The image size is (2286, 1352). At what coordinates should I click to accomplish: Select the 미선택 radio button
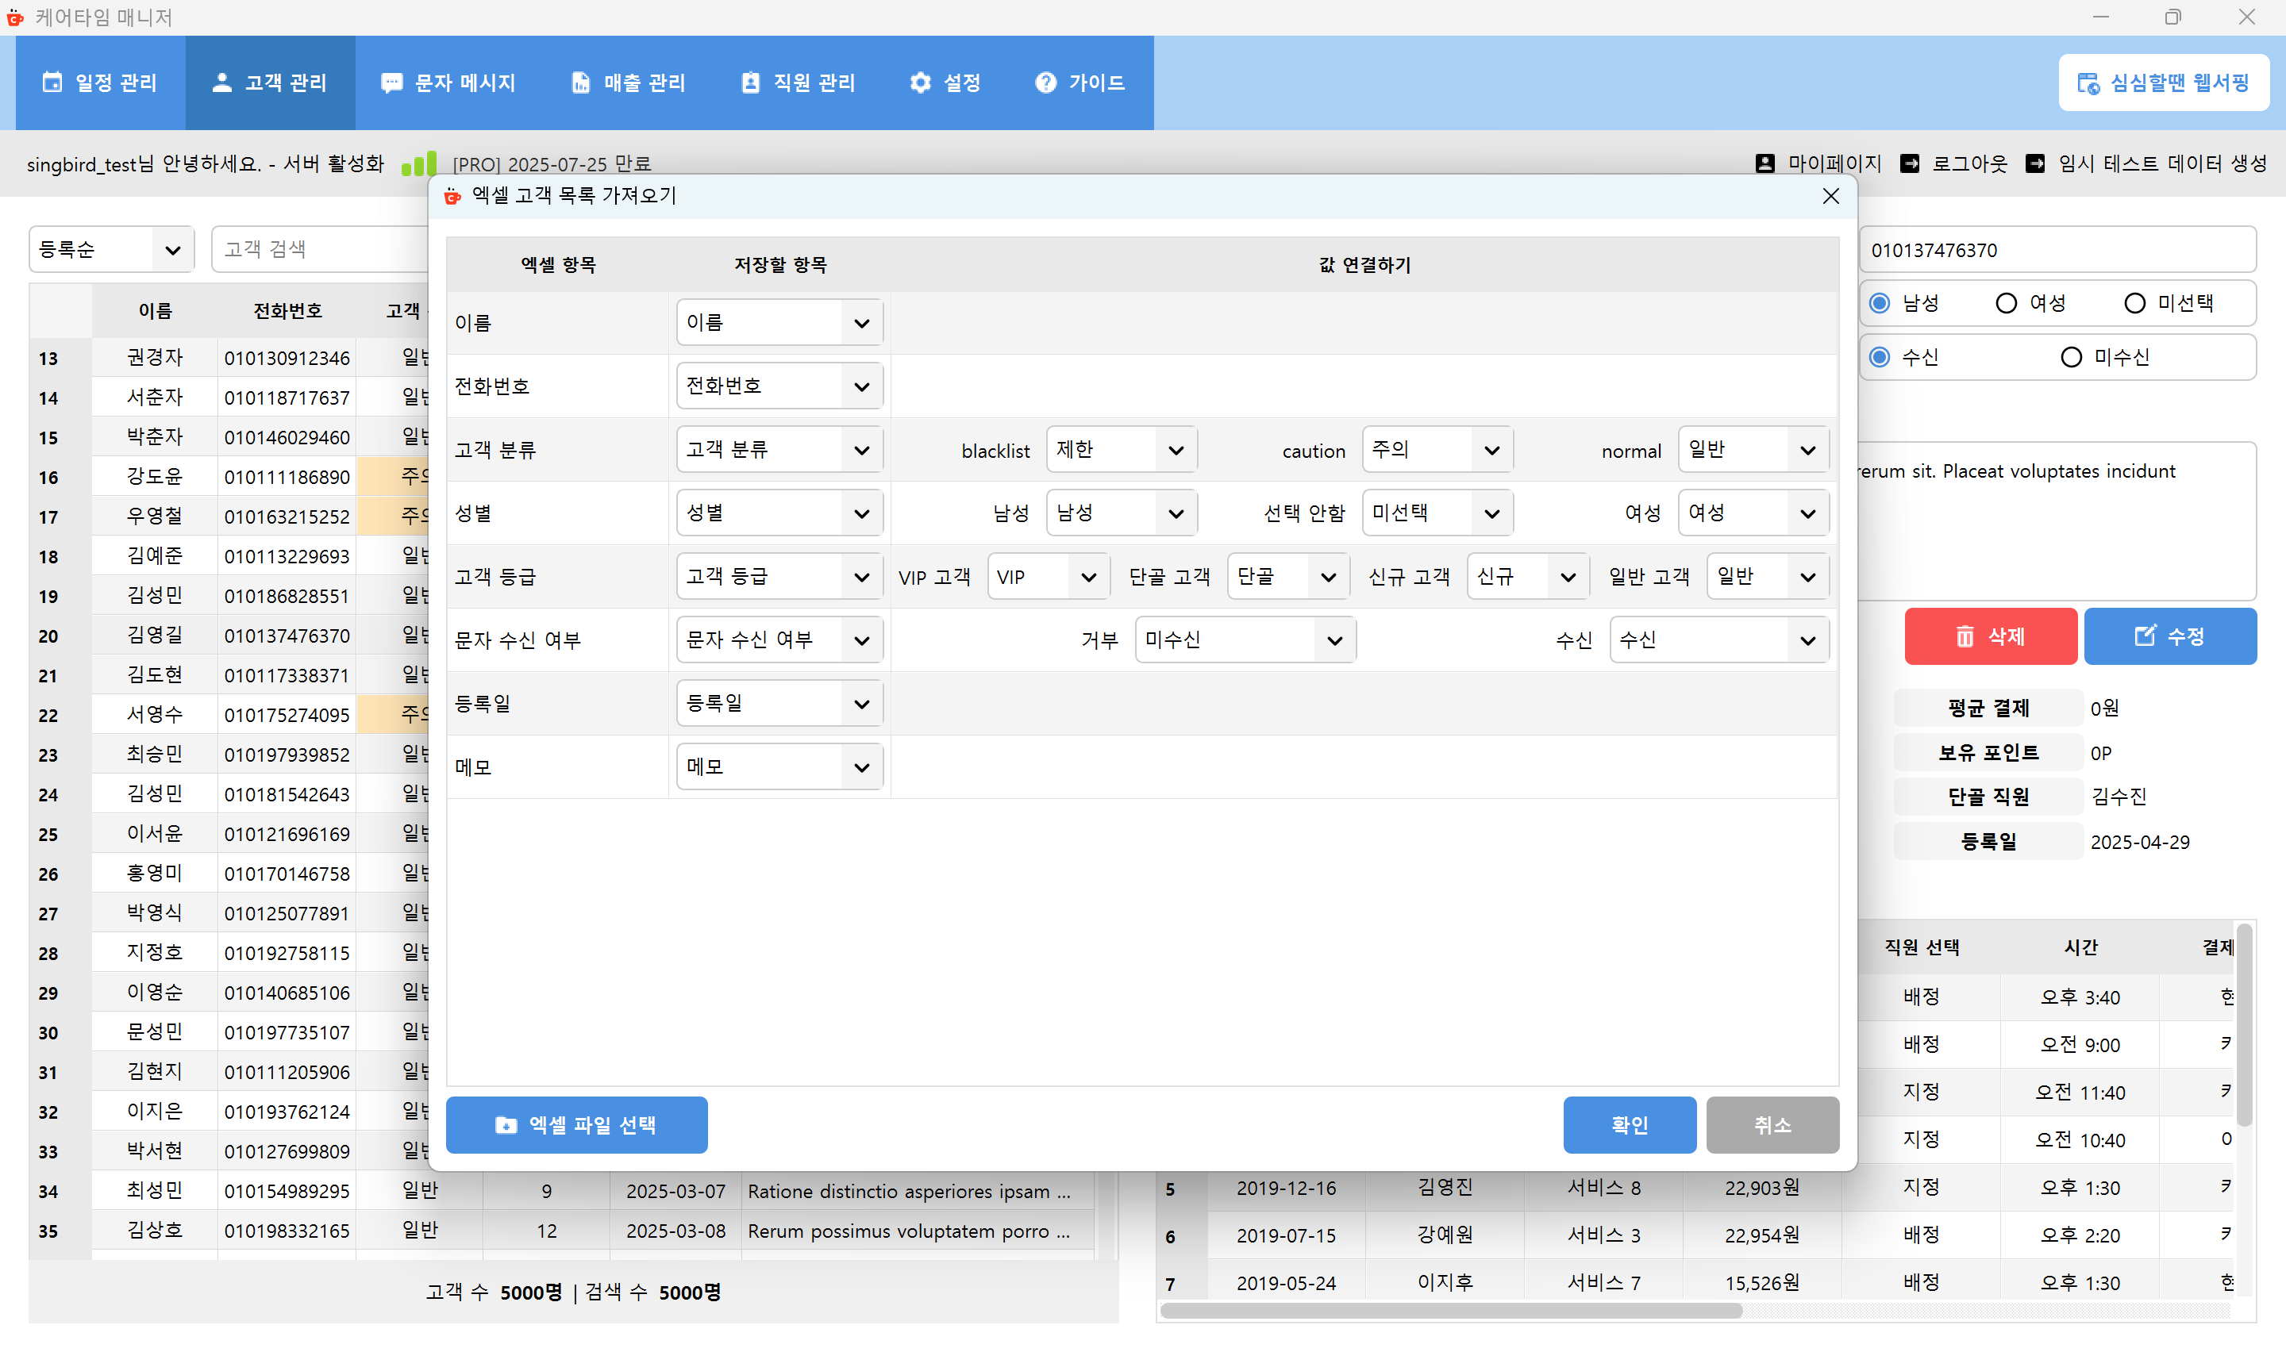click(x=2134, y=302)
